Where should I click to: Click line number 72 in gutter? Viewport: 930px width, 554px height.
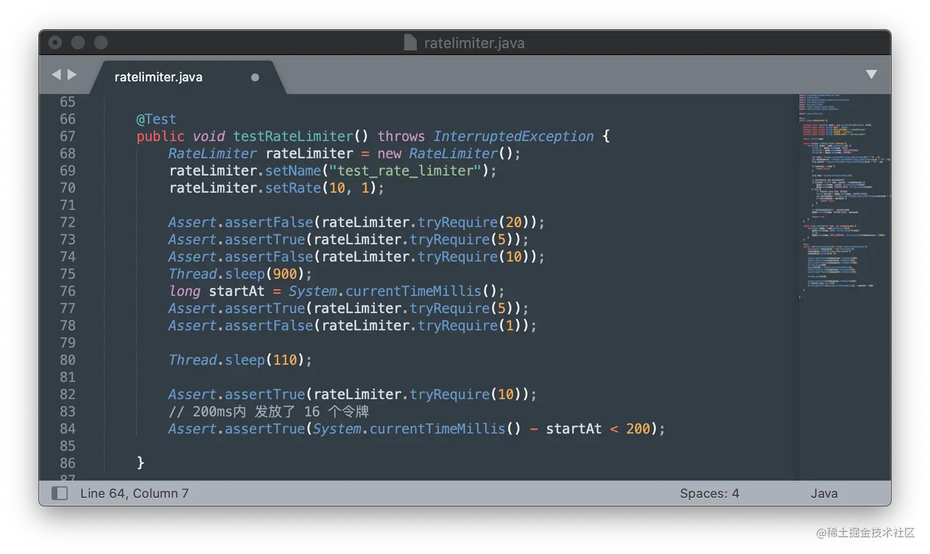[x=68, y=222]
